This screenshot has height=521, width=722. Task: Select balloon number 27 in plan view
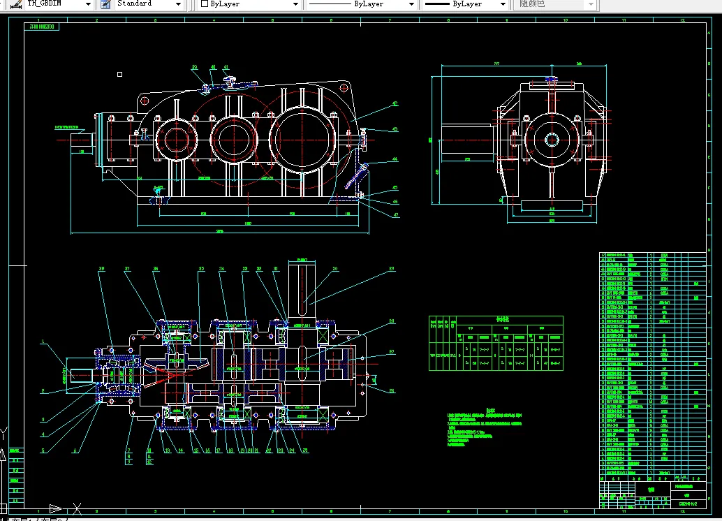pyautogui.click(x=392, y=353)
